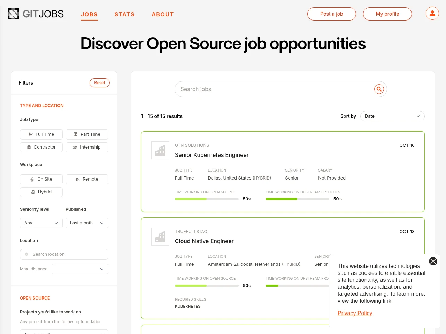This screenshot has width=446, height=334.
Task: Go to the About tab
Action: [x=163, y=14]
